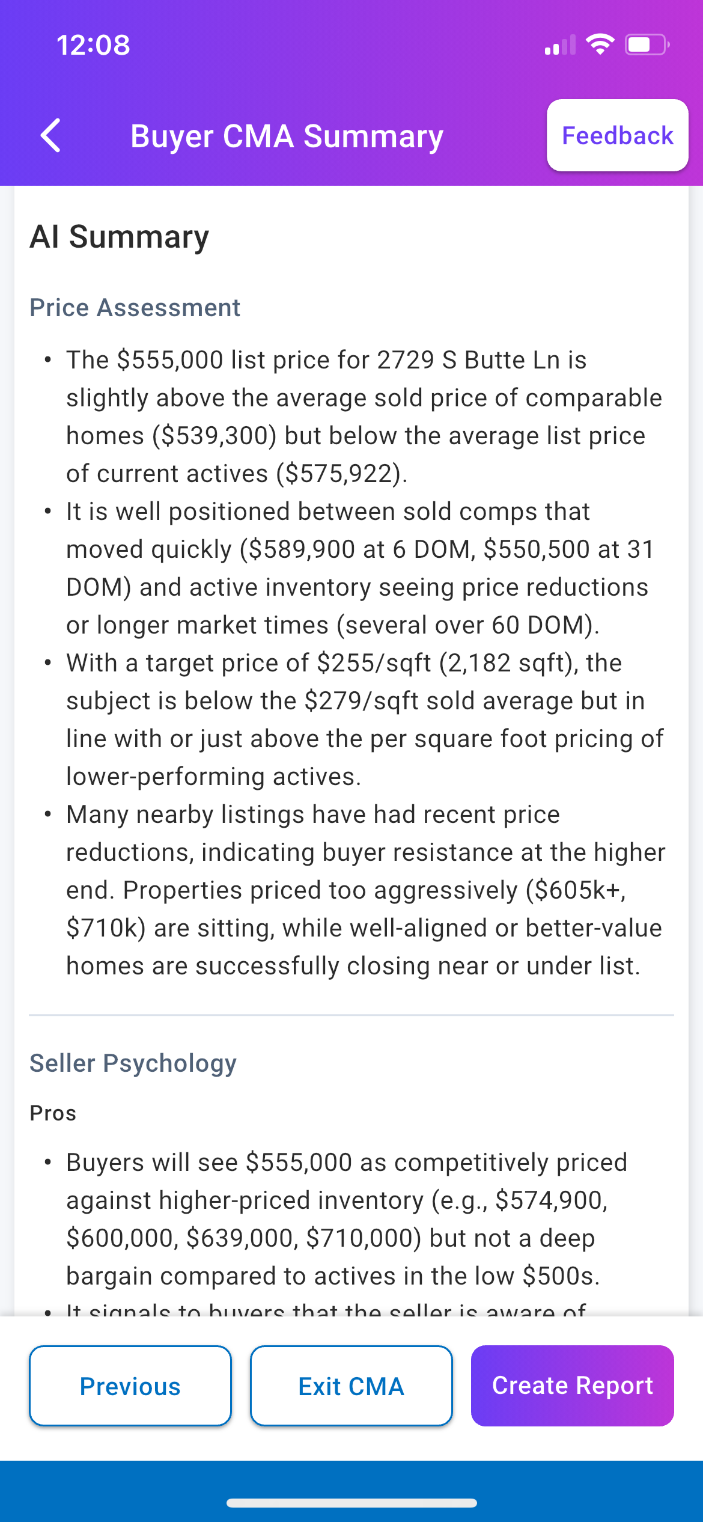Viewport: 703px width, 1522px height.
Task: Tap the back arrow in the header
Action: point(51,135)
